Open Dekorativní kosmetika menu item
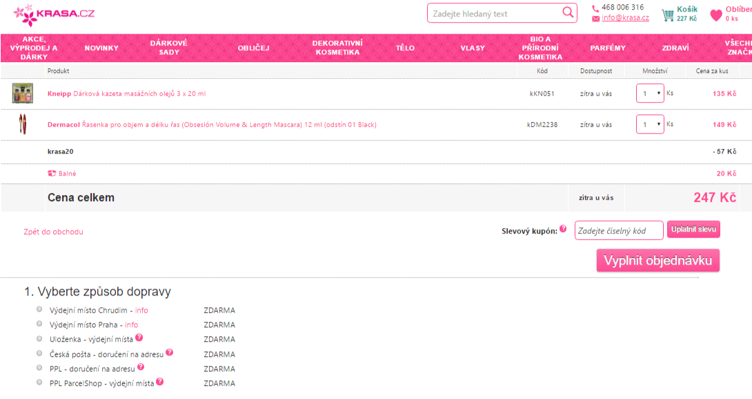This screenshot has height=399, width=752. coord(337,48)
